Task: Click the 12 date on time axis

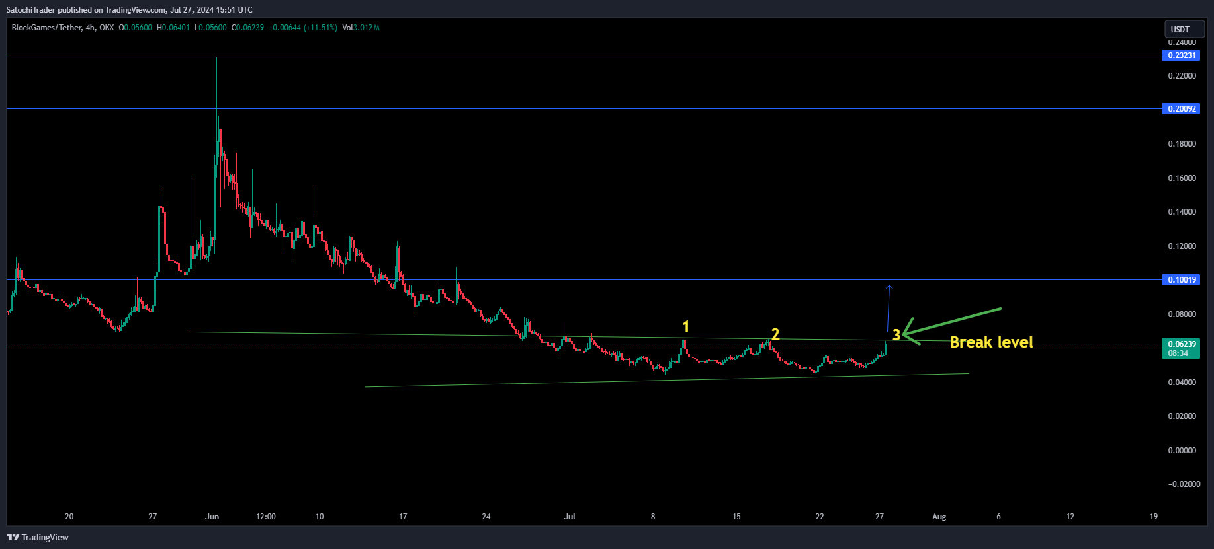Action: (x=1070, y=517)
